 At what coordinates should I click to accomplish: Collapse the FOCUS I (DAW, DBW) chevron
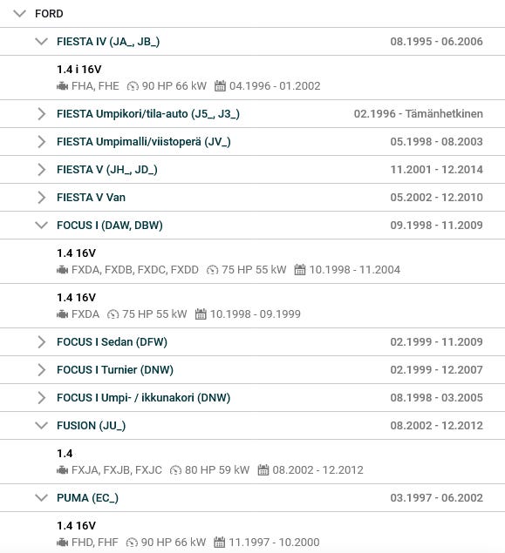click(41, 225)
